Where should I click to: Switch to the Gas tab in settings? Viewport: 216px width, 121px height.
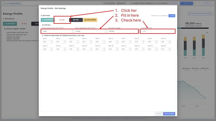tap(62, 20)
